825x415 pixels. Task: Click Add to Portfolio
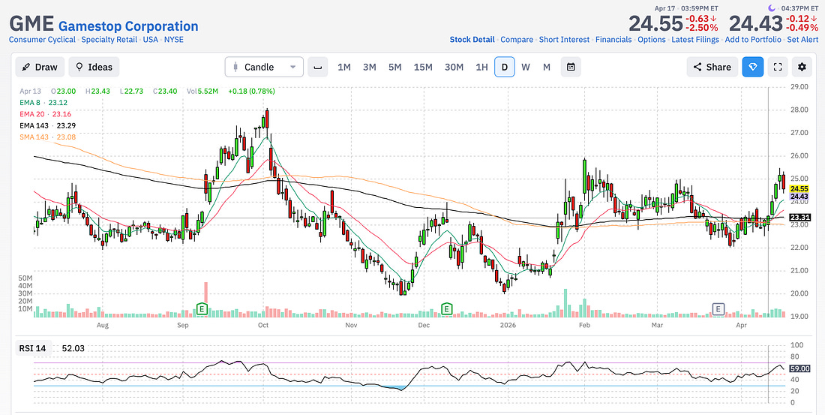(x=753, y=40)
